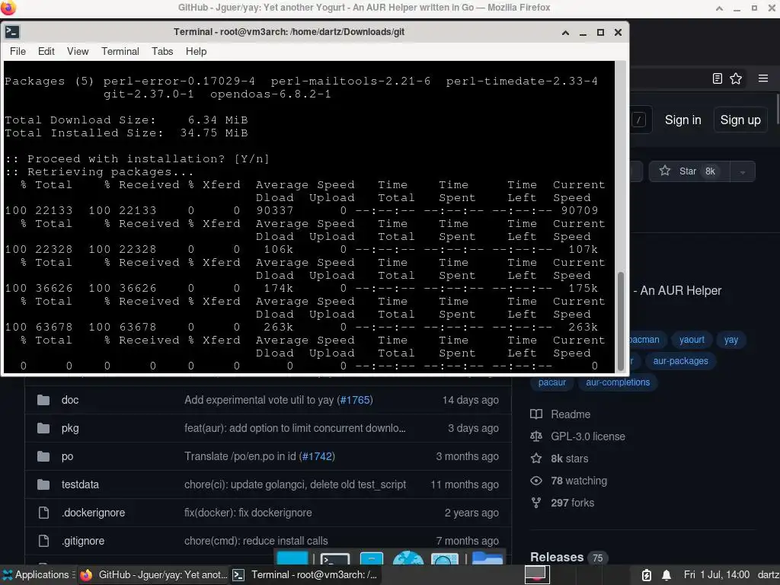Click the fork icon beside 297 forks
The width and height of the screenshot is (780, 585).
pyautogui.click(x=536, y=503)
